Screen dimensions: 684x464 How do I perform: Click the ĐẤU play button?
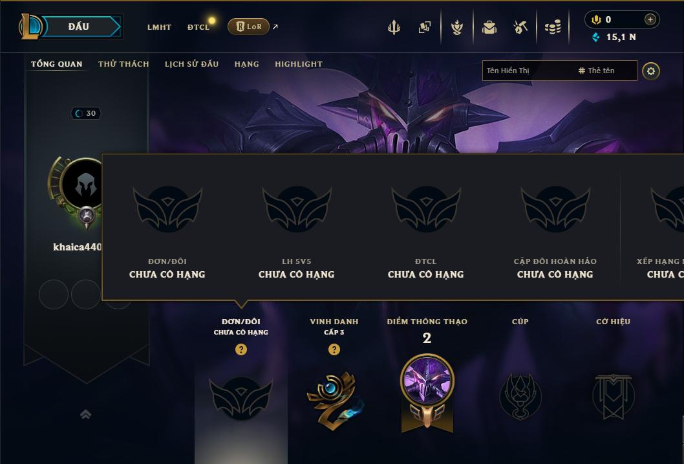78,27
